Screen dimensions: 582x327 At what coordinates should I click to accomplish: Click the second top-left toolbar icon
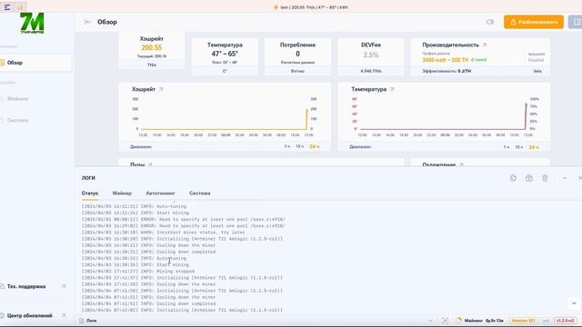point(20,7)
